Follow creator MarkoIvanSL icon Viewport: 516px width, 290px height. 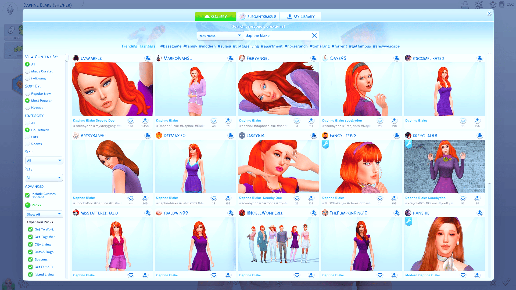coord(231,58)
